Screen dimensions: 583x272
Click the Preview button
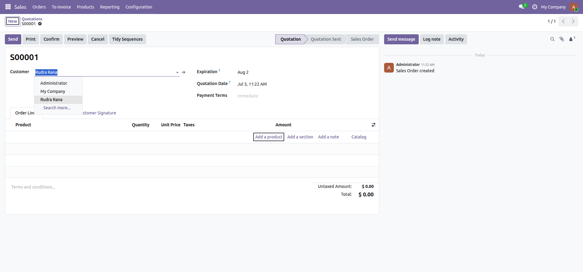click(75, 39)
